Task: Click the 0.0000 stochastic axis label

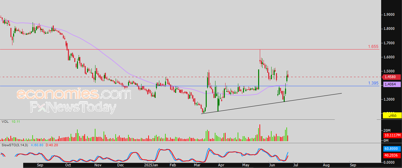Action: (x=389, y=162)
